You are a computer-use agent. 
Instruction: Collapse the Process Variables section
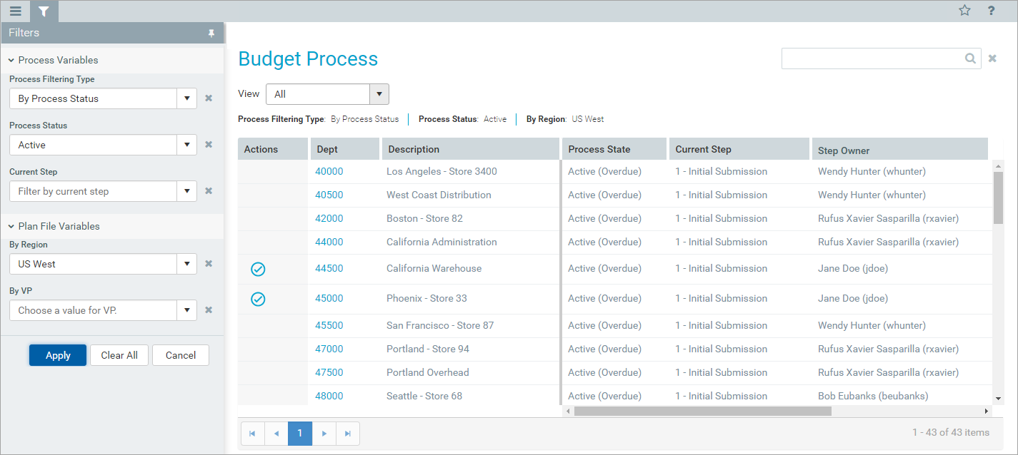[12, 61]
